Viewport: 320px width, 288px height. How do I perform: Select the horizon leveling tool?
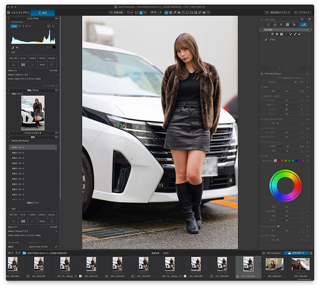coord(179,12)
